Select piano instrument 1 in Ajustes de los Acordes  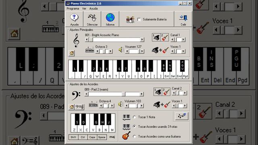point(158,91)
